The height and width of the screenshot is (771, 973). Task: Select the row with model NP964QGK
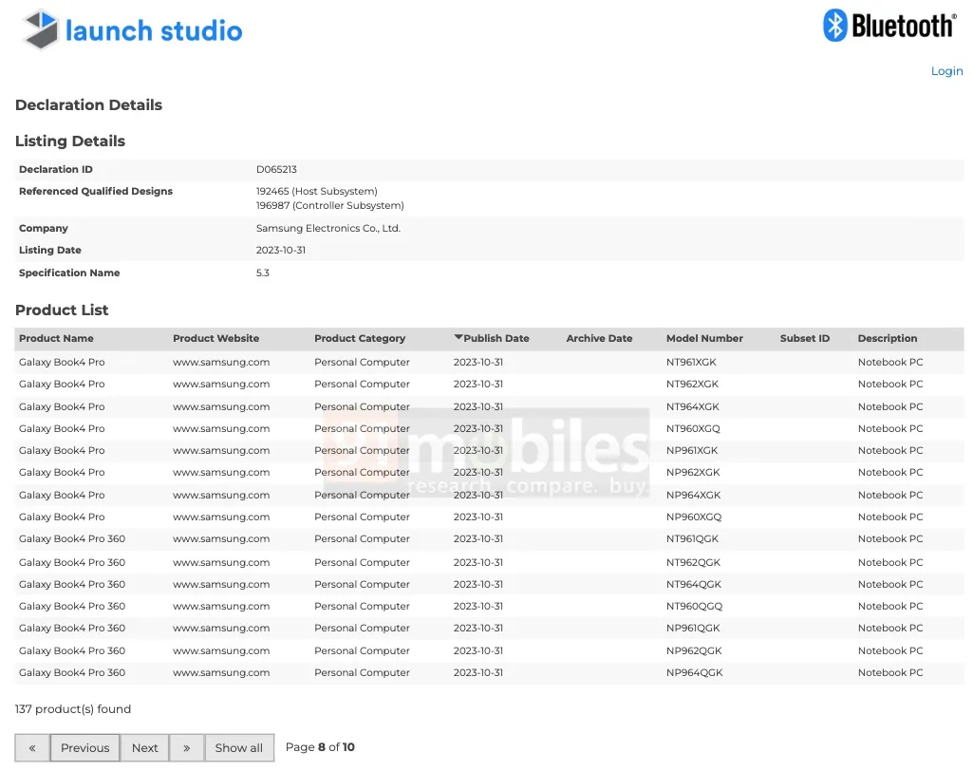click(694, 673)
